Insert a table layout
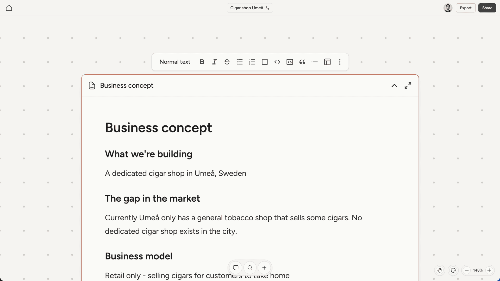This screenshot has height=281, width=500. pyautogui.click(x=327, y=62)
